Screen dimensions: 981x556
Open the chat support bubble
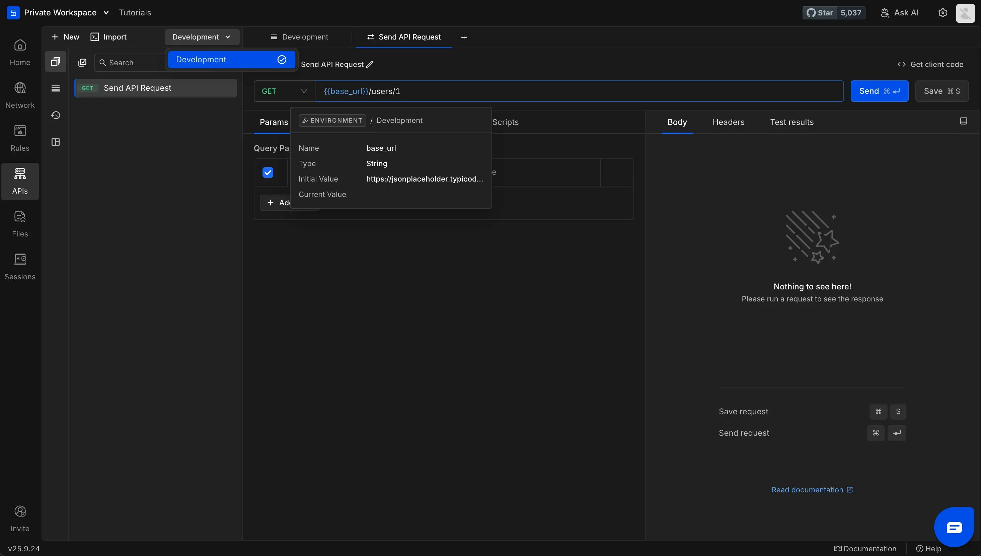[954, 527]
